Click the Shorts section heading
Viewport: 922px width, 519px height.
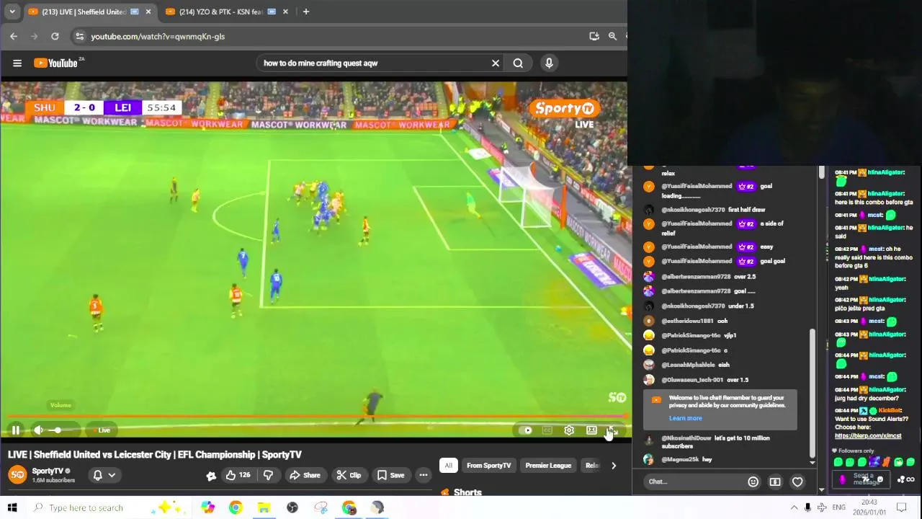[467, 492]
